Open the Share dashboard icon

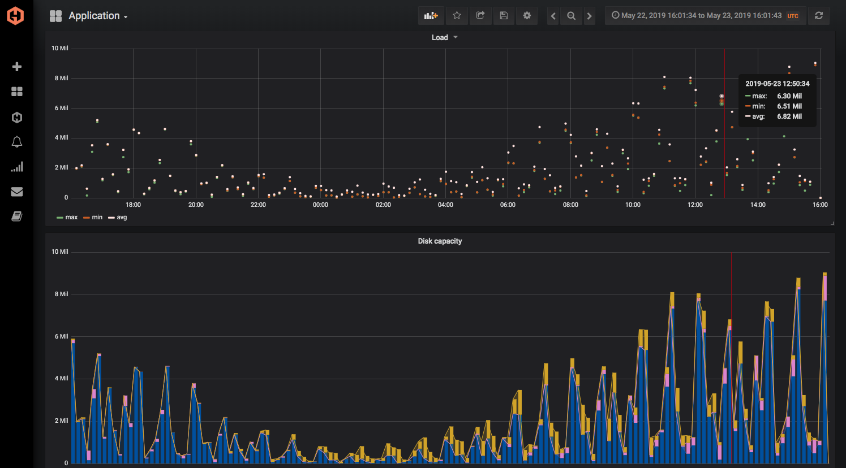480,15
